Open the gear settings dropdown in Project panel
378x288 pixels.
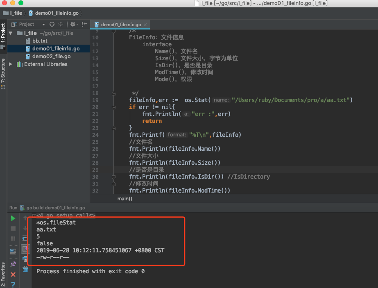pyautogui.click(x=74, y=24)
